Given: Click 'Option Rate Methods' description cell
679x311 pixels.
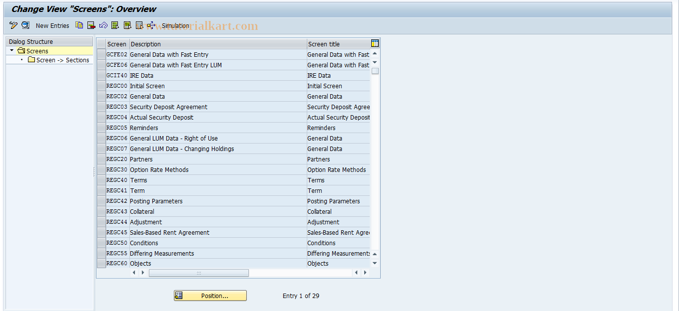Looking at the screenshot, I should [218, 170].
